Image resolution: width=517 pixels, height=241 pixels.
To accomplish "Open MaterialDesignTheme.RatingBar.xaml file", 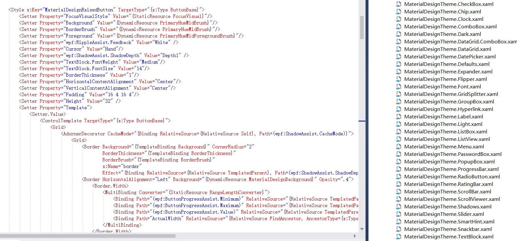I will [448, 184].
